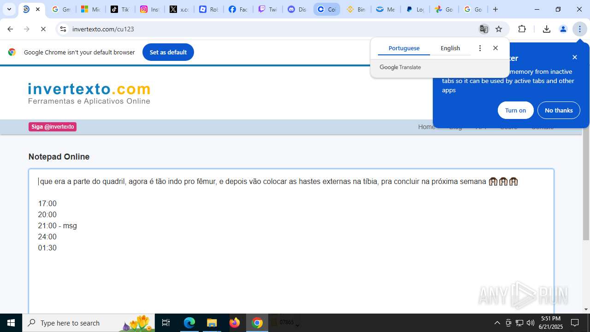Decline with No thanks button
Viewport: 590px width, 332px height.
coord(559,110)
